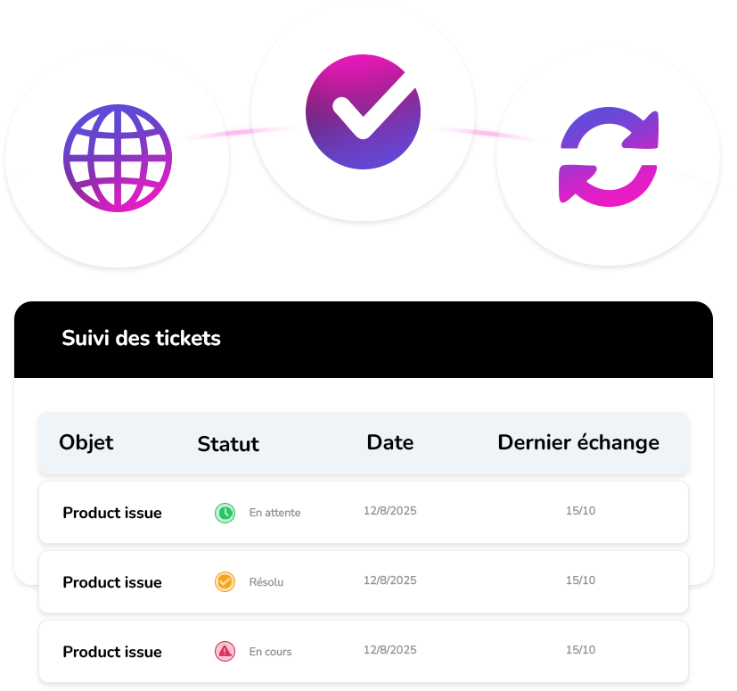The width and height of the screenshot is (737, 691).
Task: Click the green clock status icon
Action: point(225,513)
